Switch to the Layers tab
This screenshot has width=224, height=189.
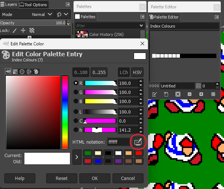pyautogui.click(x=9, y=5)
